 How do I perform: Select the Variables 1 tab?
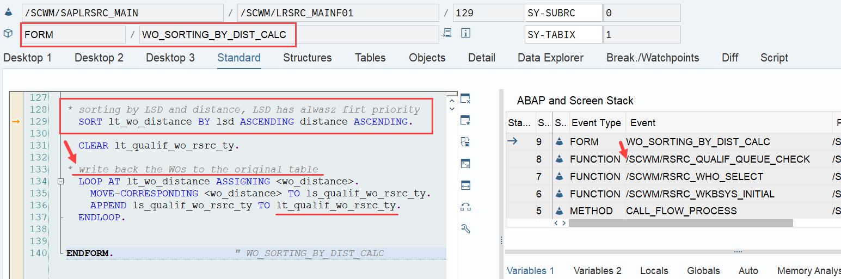click(x=531, y=271)
